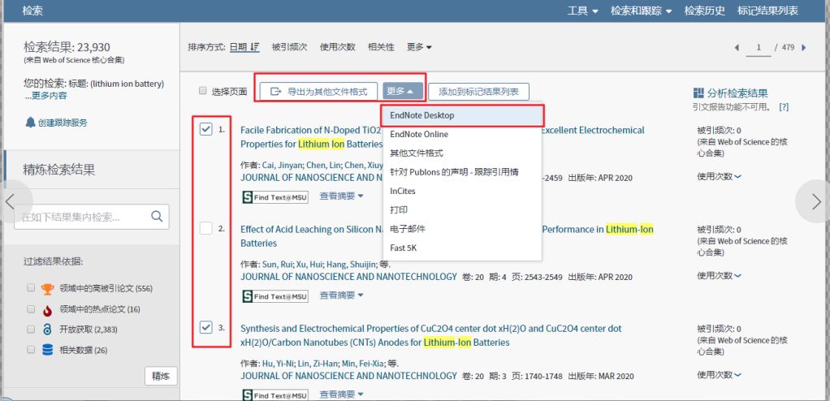Toggle the date sort order icon
Image resolution: width=830 pixels, height=401 pixels.
click(x=255, y=47)
